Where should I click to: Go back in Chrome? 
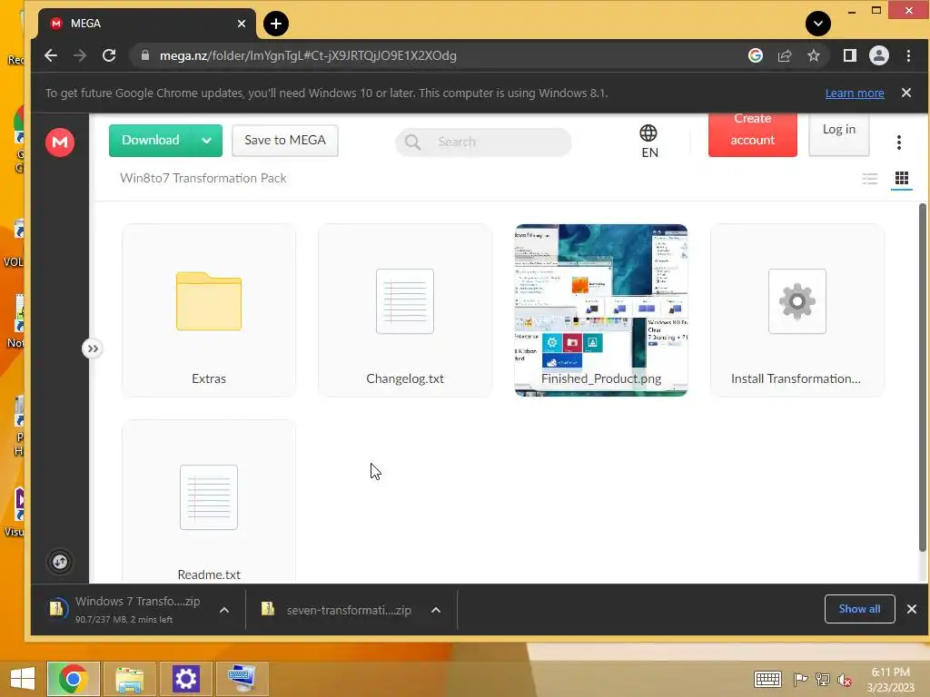(51, 55)
